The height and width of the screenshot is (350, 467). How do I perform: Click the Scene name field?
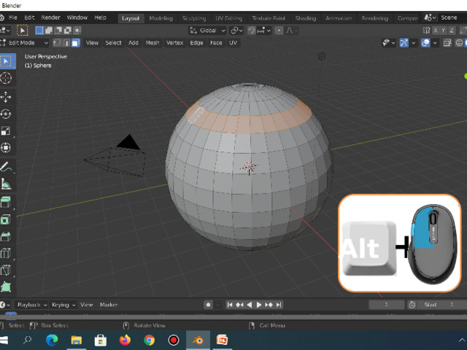pyautogui.click(x=452, y=17)
